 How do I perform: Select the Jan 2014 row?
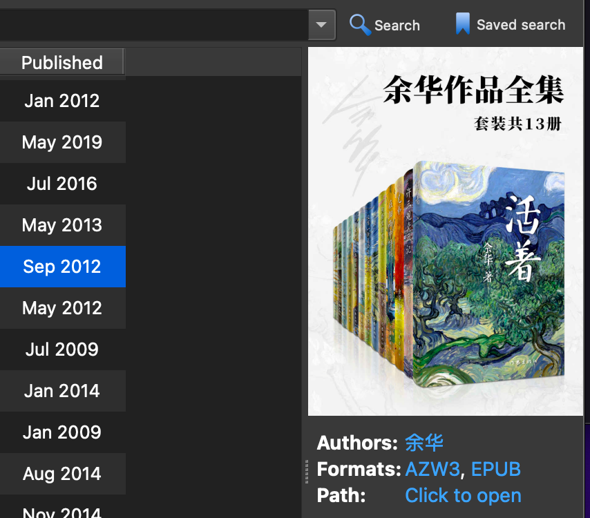pyautogui.click(x=62, y=391)
